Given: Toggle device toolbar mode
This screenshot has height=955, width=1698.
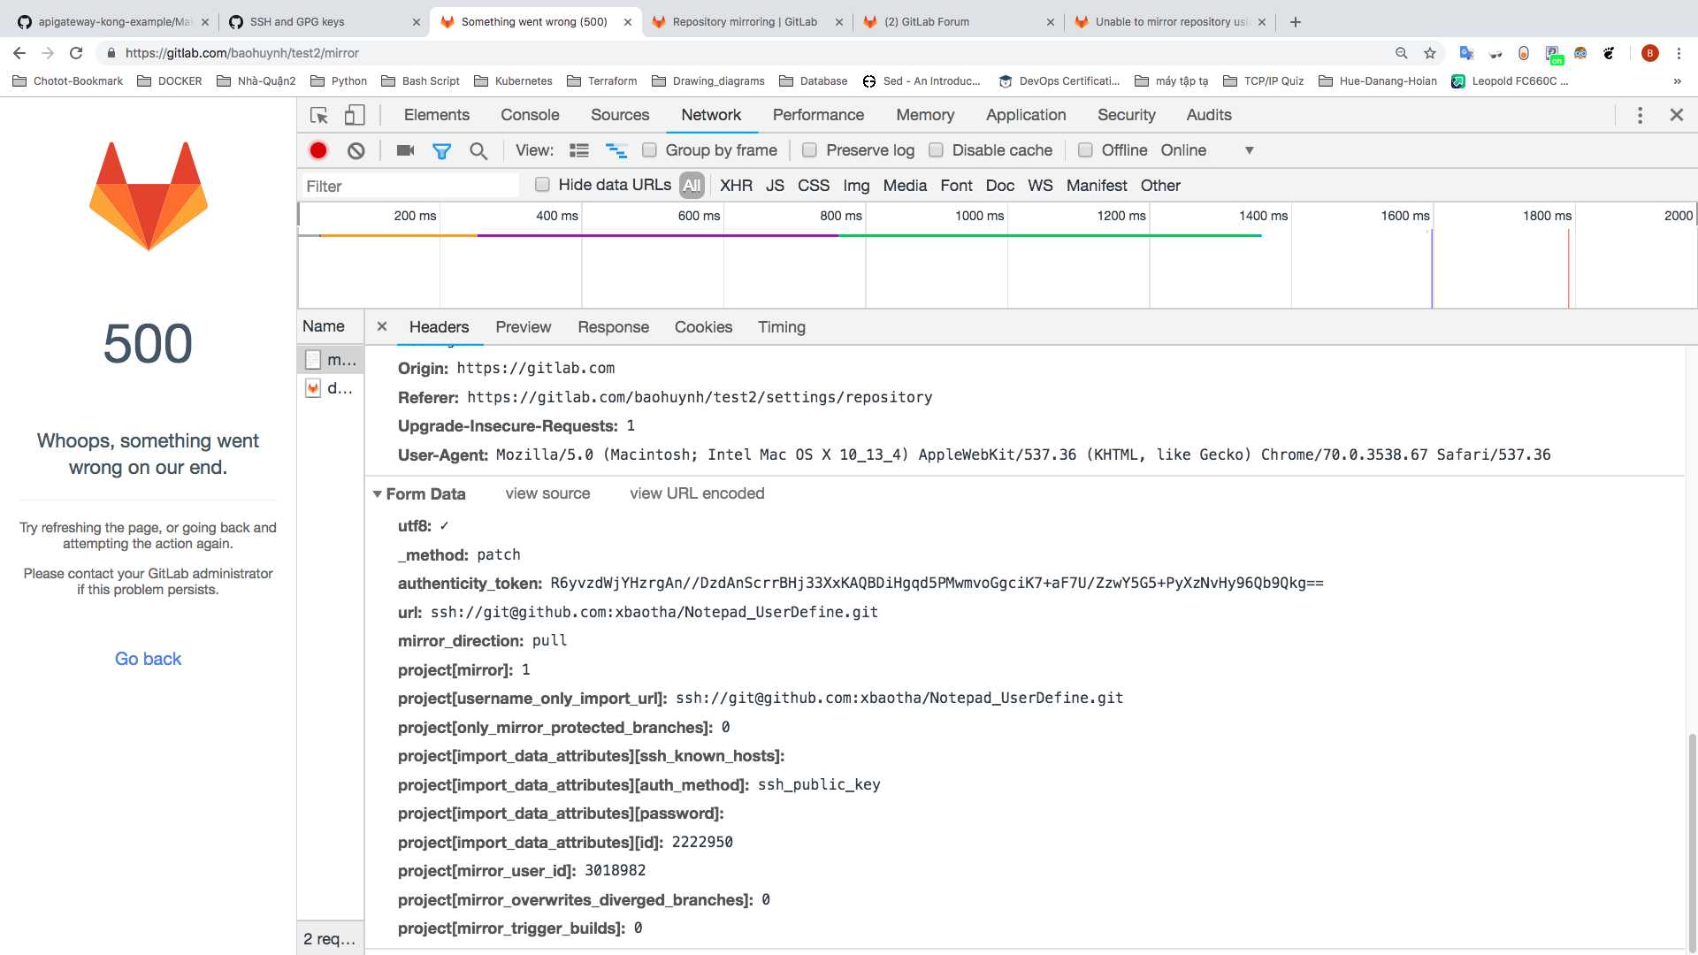Looking at the screenshot, I should [x=354, y=115].
